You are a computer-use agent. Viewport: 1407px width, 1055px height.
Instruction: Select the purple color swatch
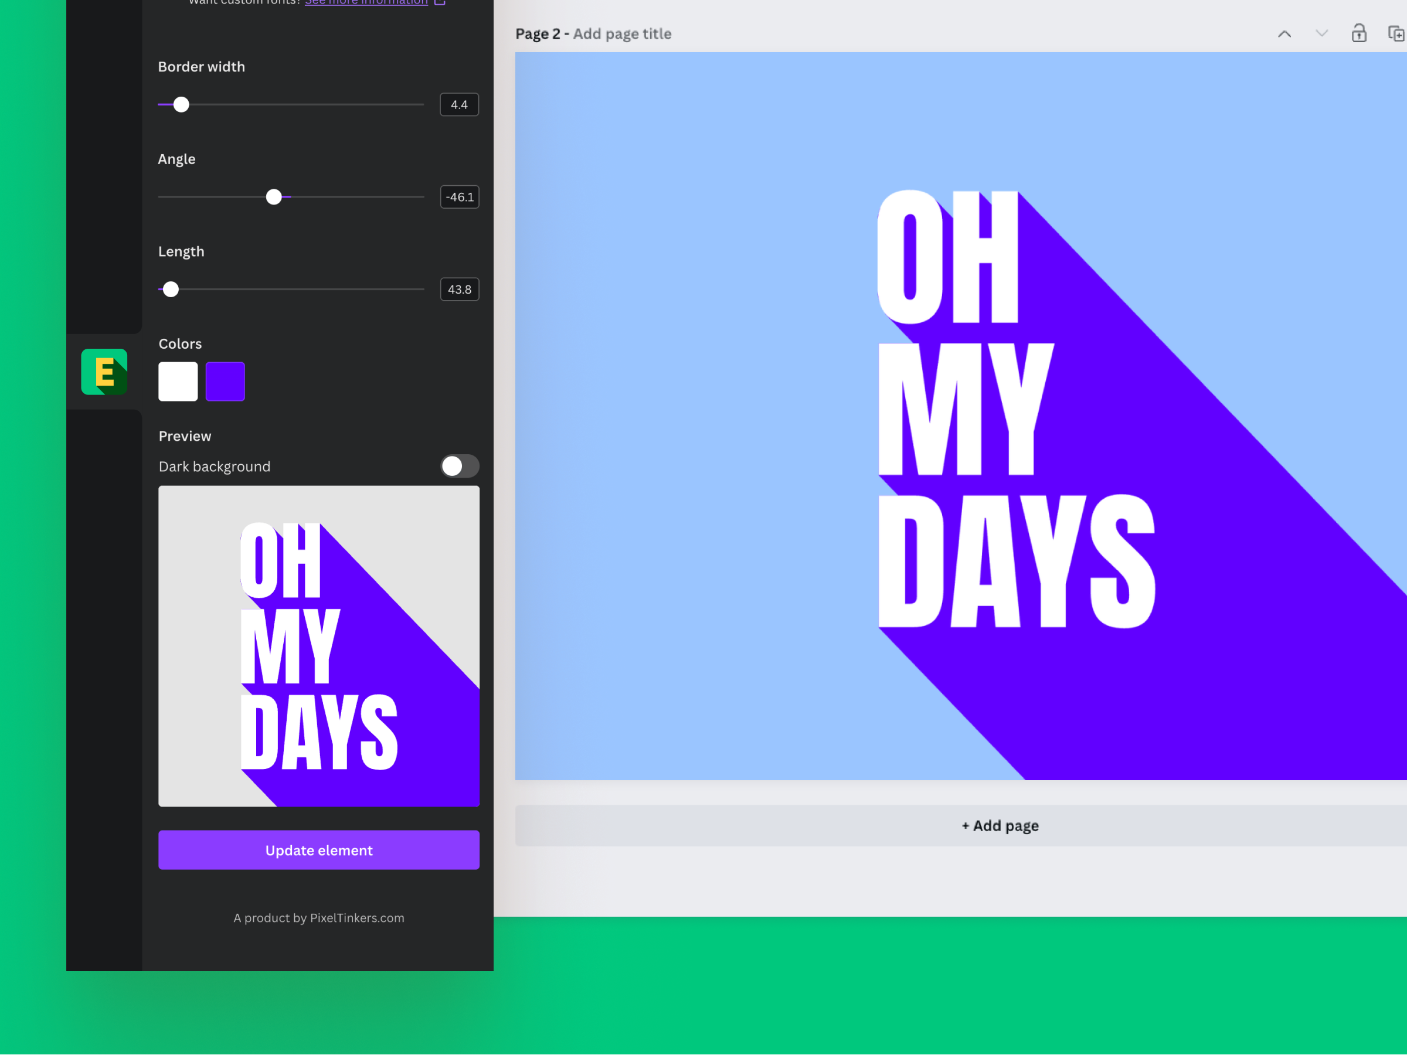(225, 382)
